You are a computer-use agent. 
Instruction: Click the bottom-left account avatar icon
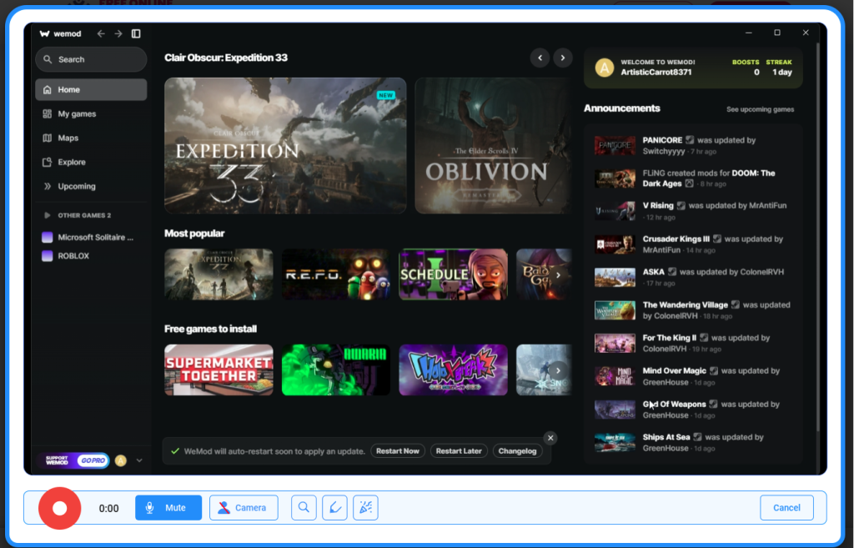point(121,460)
